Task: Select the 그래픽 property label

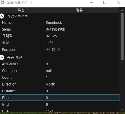Action: coord(7,36)
